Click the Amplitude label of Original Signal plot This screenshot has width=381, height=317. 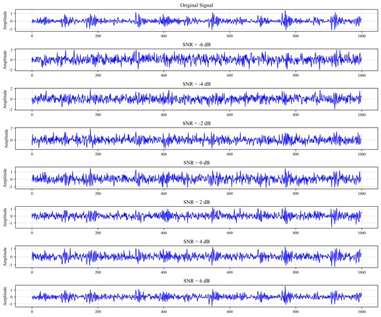pos(5,20)
